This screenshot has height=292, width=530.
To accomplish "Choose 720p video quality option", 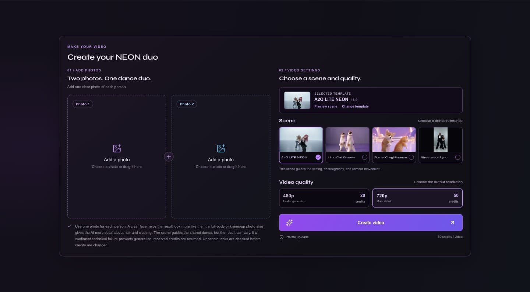I will [x=417, y=198].
